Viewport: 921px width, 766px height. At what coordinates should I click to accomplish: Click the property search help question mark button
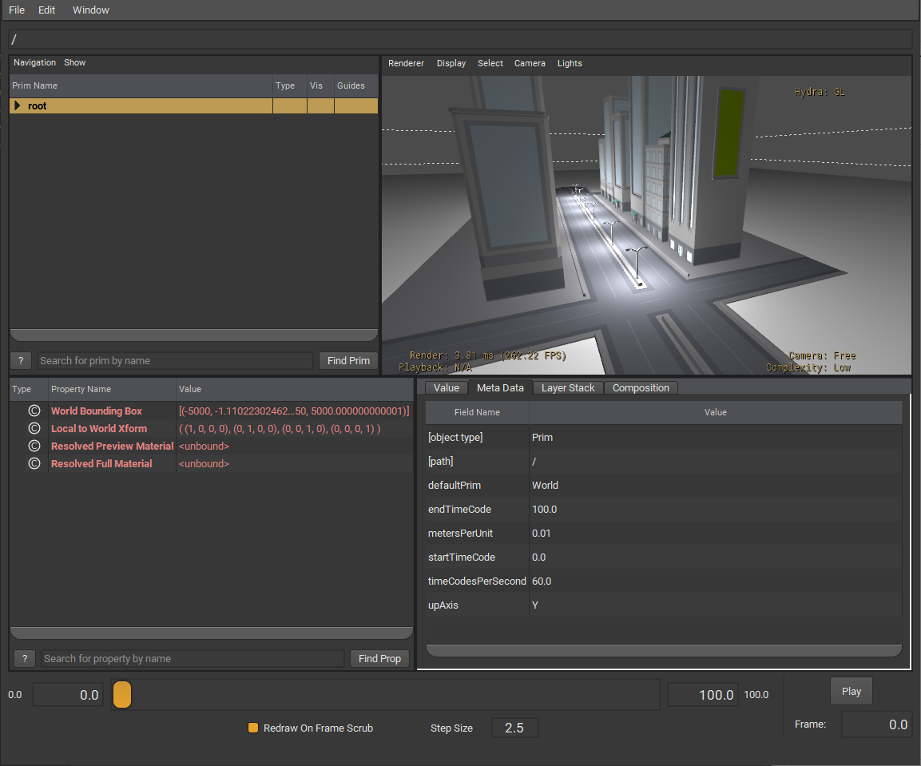pyautogui.click(x=25, y=658)
